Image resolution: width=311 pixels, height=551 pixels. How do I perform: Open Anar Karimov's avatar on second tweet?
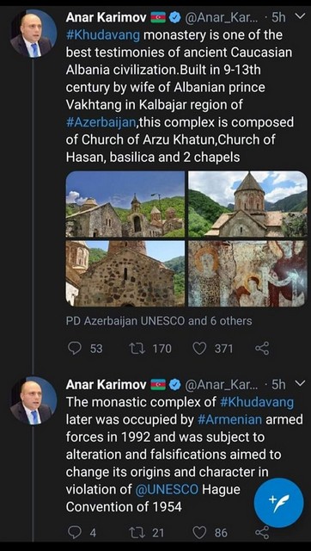(34, 399)
